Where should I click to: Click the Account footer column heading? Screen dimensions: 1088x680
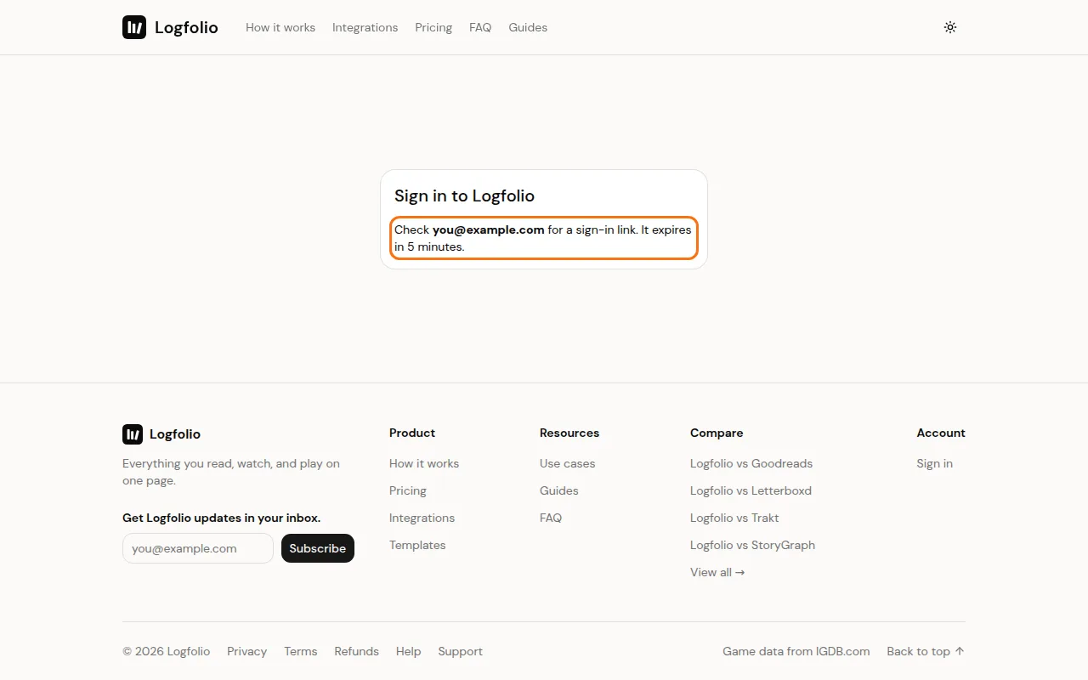pyautogui.click(x=941, y=433)
